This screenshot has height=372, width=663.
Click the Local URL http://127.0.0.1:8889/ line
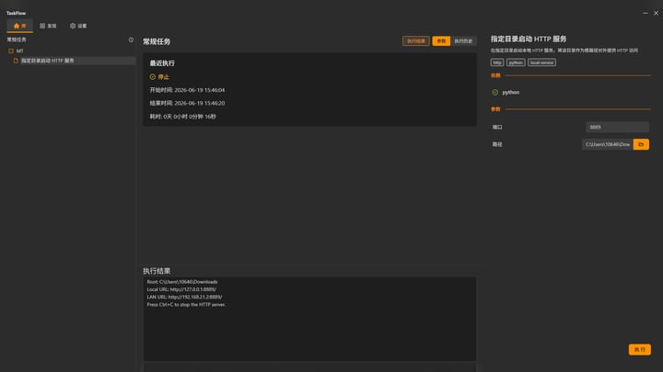tap(181, 289)
